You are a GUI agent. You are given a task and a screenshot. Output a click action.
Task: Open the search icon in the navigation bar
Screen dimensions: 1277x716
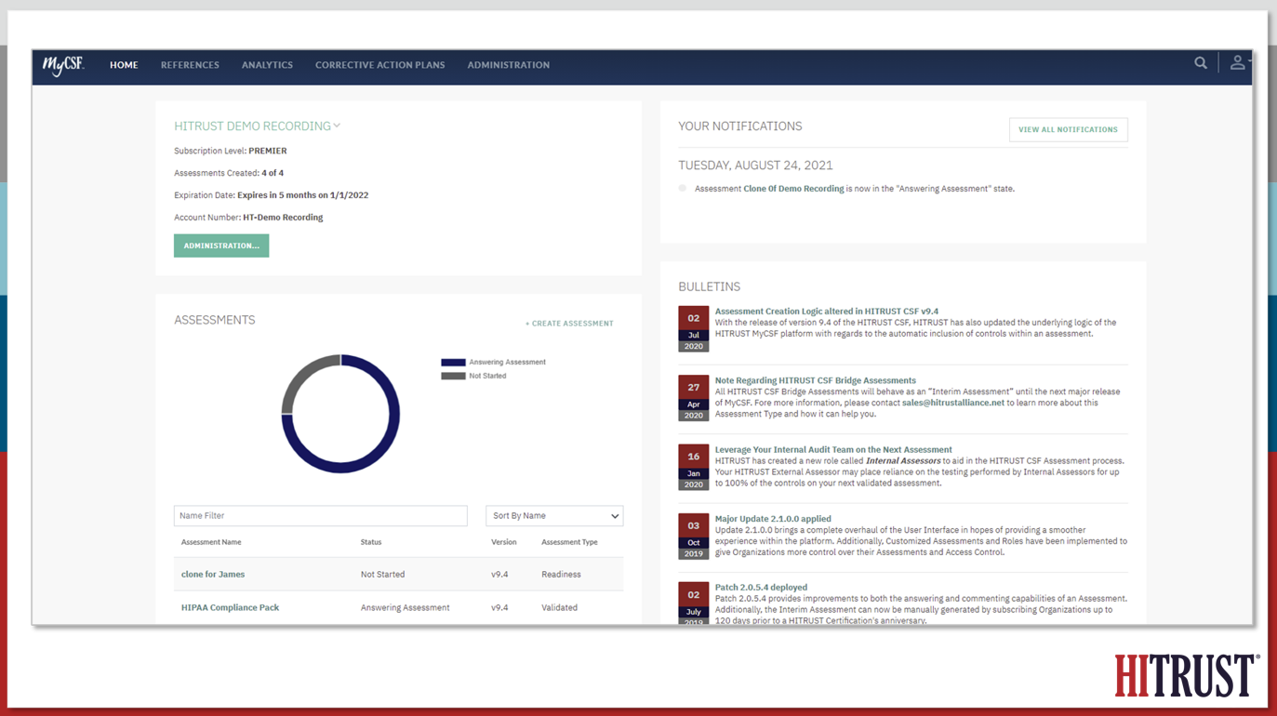(x=1201, y=62)
